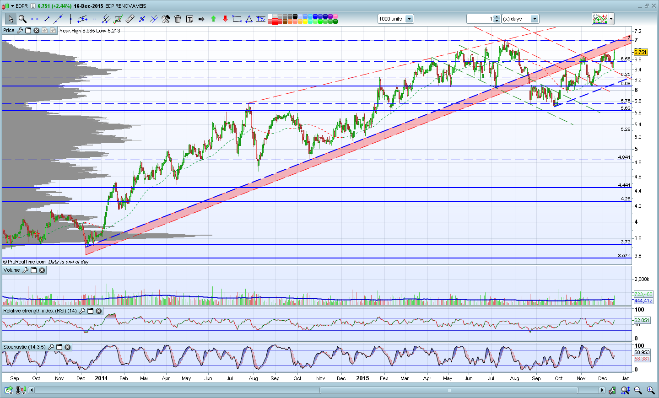Pick the trash can delete-objects tool
Image resolution: width=659 pixels, height=398 pixels.
click(178, 19)
